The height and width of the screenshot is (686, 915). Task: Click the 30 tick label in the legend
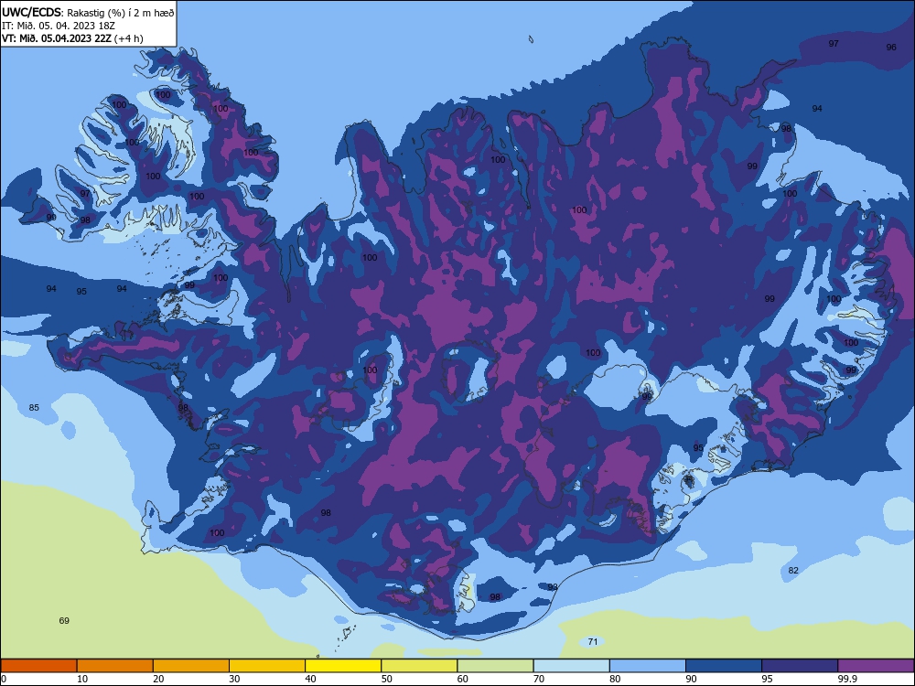(234, 679)
